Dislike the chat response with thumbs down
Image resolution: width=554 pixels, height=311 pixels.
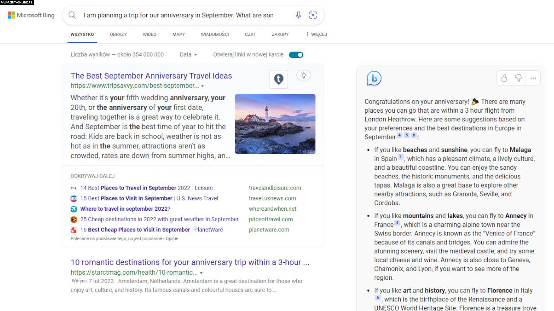518,78
